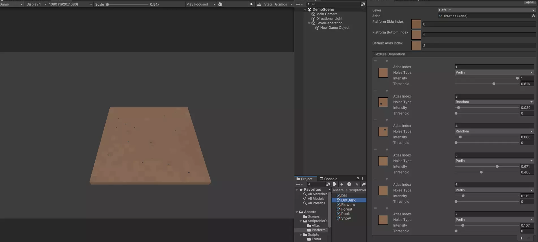Click the Frame Debugger bug icon
Viewport: 538px width, 242px height.
coord(220,4)
